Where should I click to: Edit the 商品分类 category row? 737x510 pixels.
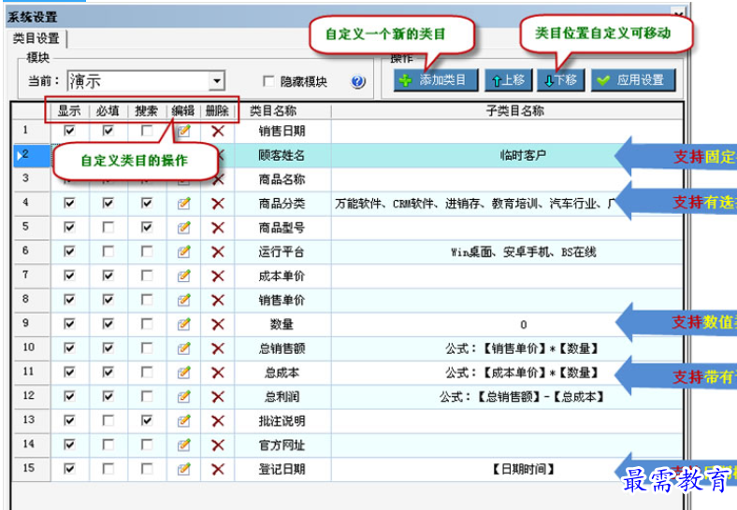[x=183, y=204]
